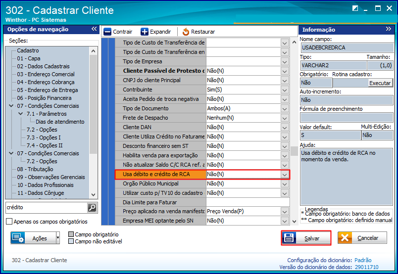Viewport: 398px width, 274px height.
Task: Click the Nome campo USADEBCREDRCA field
Action: click(347, 47)
